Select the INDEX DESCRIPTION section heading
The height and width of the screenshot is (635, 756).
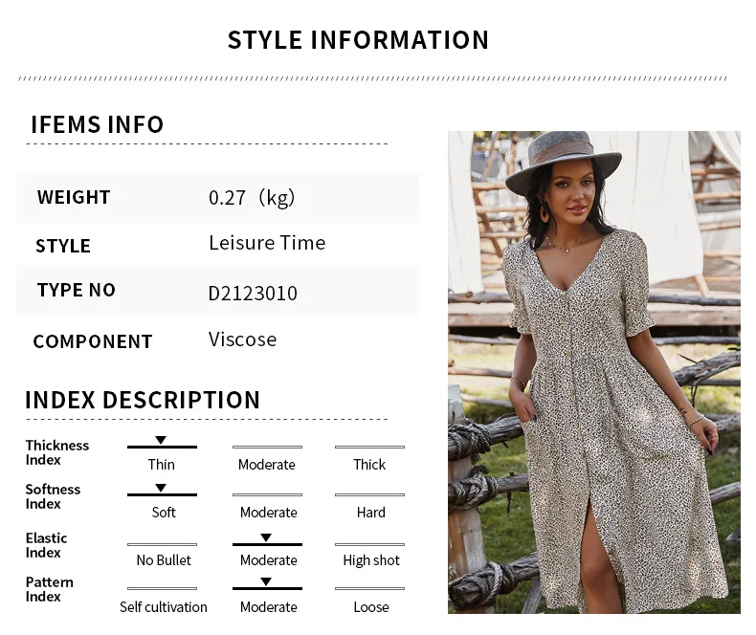point(143,400)
